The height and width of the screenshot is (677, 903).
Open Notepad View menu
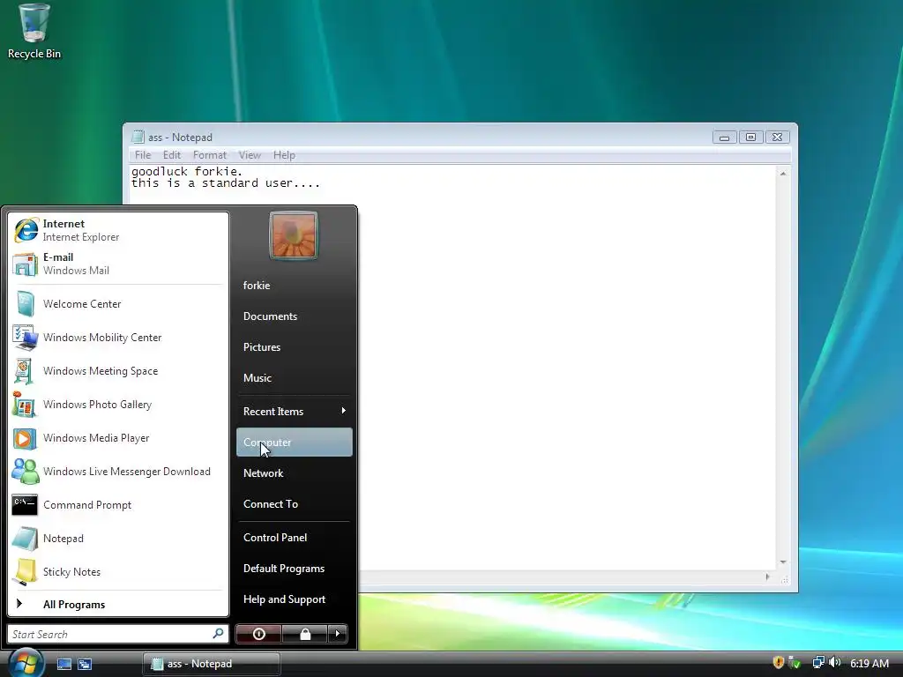[250, 155]
